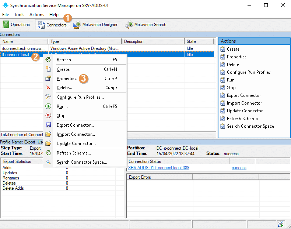Click the Export Connector floppy disk icon
291x229 pixels.
click(x=48, y=125)
